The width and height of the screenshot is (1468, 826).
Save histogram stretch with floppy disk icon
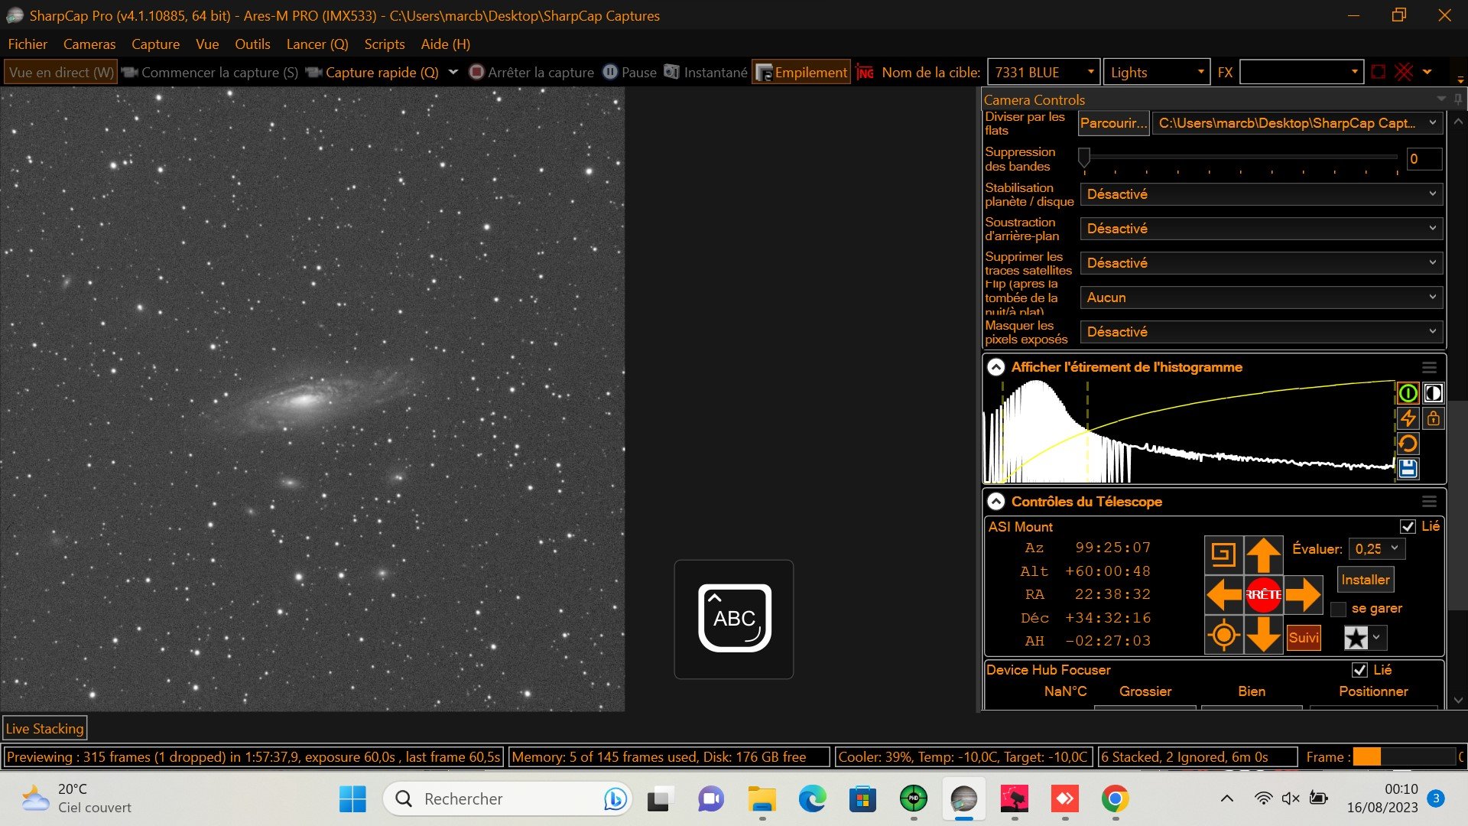1408,469
